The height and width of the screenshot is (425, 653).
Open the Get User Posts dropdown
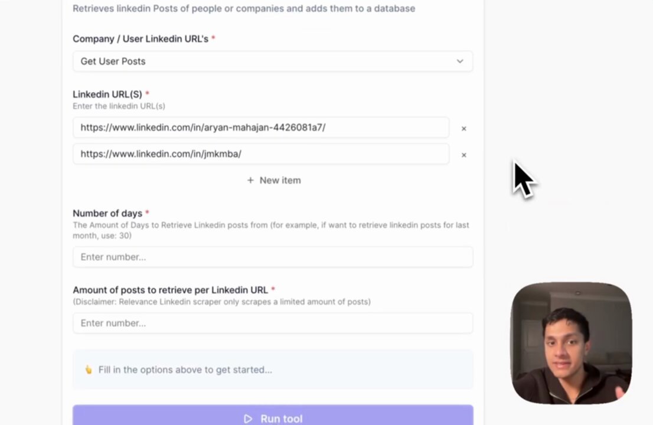[273, 61]
